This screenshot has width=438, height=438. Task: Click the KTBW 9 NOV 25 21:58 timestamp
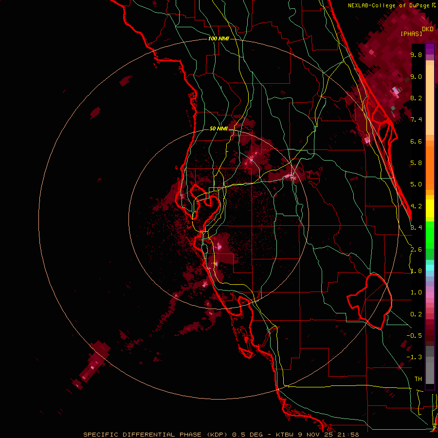pyautogui.click(x=317, y=435)
